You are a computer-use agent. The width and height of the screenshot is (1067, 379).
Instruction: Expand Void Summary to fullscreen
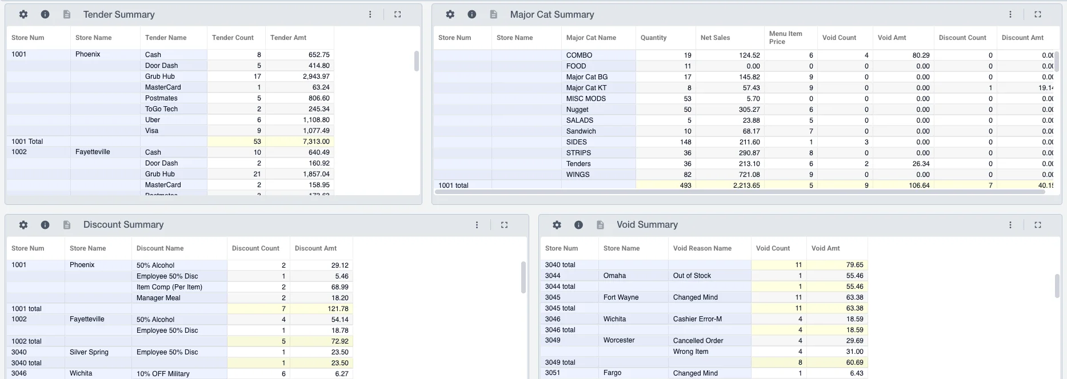[1038, 225]
